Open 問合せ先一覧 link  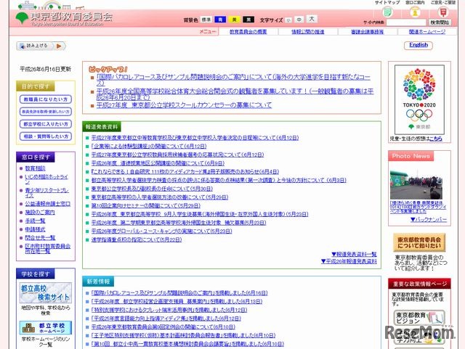[40, 237]
